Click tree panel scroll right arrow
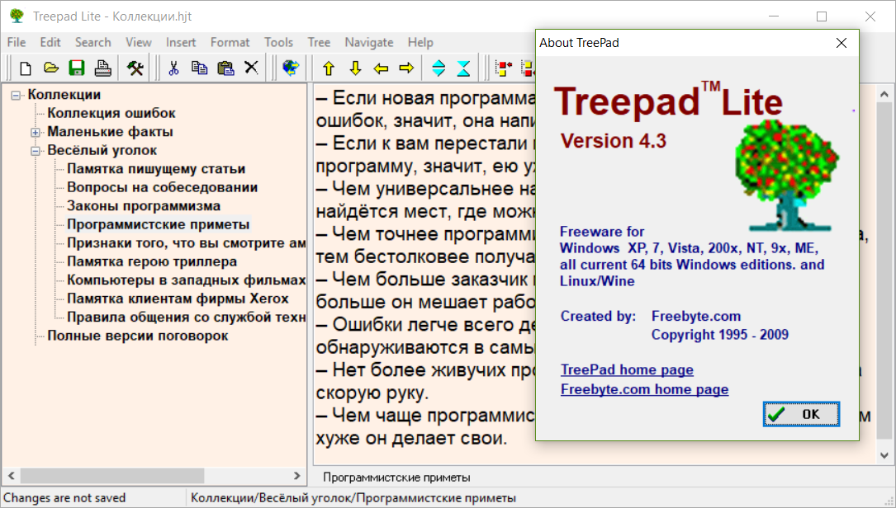 [x=296, y=476]
